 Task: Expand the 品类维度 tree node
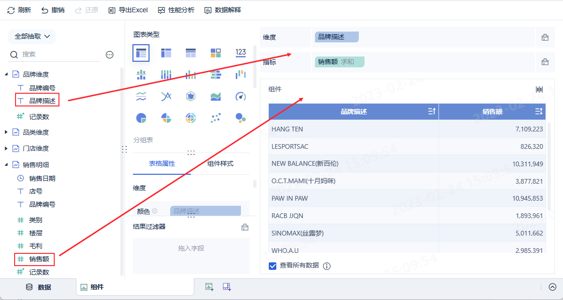[x=6, y=132]
